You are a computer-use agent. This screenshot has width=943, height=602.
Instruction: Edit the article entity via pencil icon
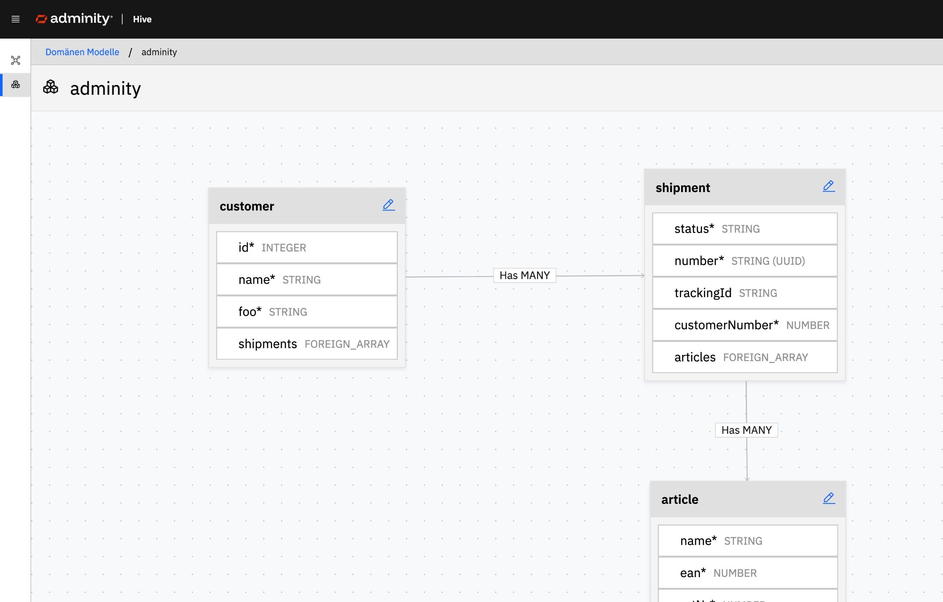[829, 498]
